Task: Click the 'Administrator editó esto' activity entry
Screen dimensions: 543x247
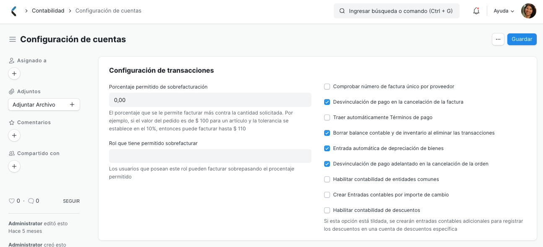Action: pos(38,224)
